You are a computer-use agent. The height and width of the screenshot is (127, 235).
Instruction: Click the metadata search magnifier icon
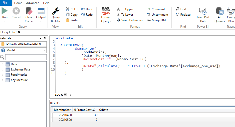tap(2, 57)
